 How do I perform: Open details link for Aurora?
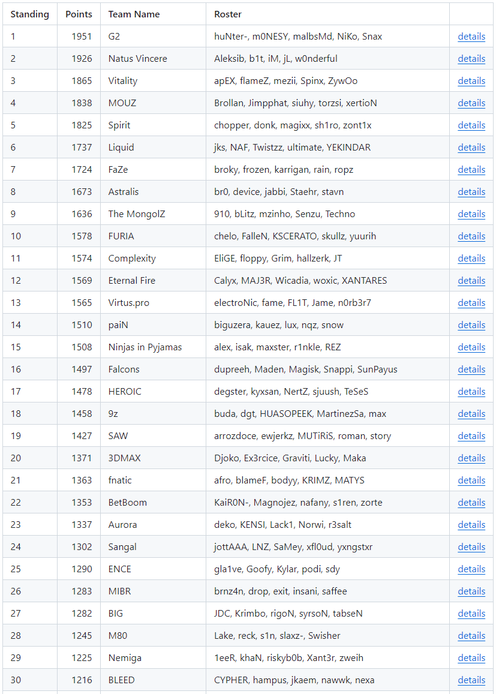[x=471, y=525]
